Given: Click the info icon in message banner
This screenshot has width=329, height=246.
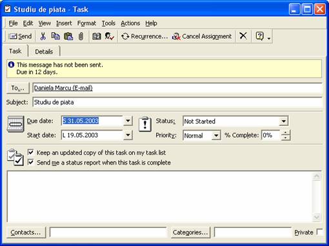Looking at the screenshot, I should point(11,65).
